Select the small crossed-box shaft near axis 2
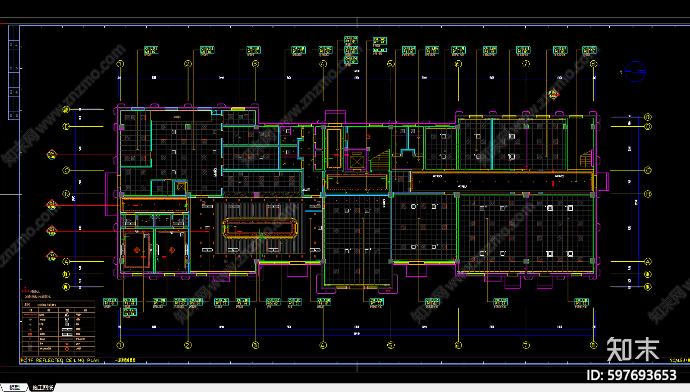The height and width of the screenshot is (392, 690). [182, 187]
